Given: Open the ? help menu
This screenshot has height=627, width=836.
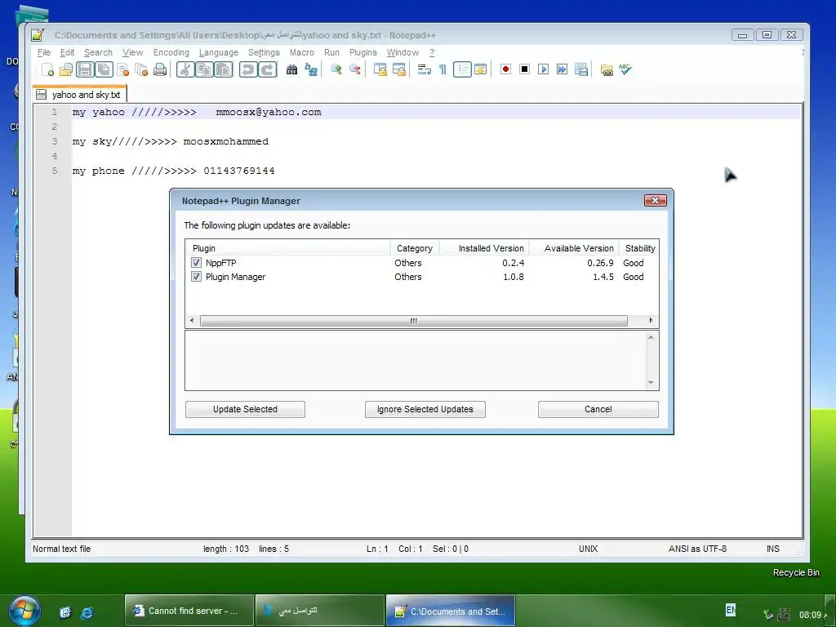Looking at the screenshot, I should 432,52.
